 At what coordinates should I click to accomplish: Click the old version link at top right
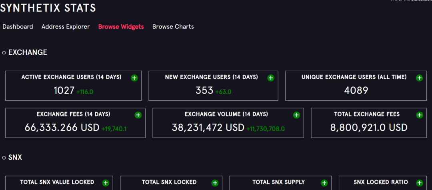click(x=422, y=0)
